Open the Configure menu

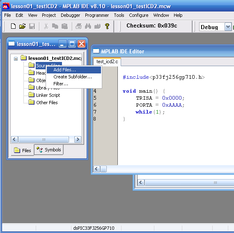point(139,15)
